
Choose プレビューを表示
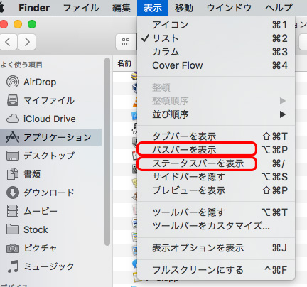click(x=216, y=190)
